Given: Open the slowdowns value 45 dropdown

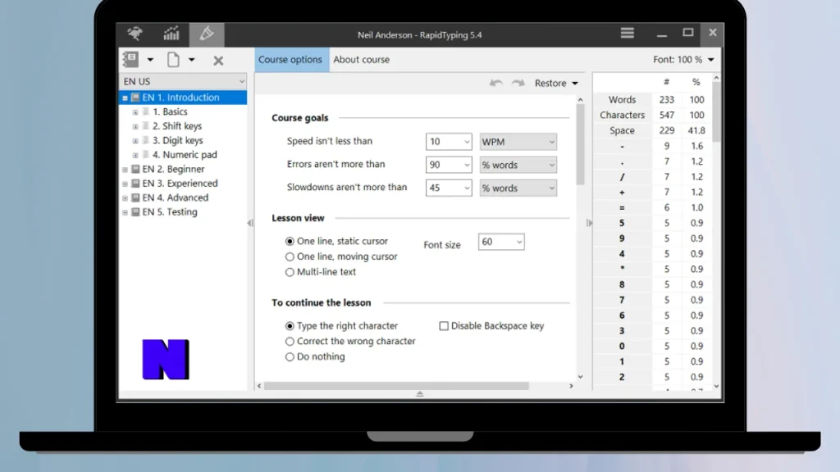Looking at the screenshot, I should pos(449,188).
